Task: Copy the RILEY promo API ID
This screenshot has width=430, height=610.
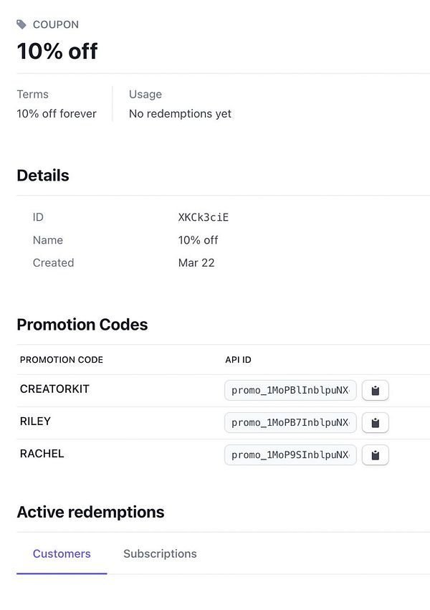Action: tap(375, 423)
